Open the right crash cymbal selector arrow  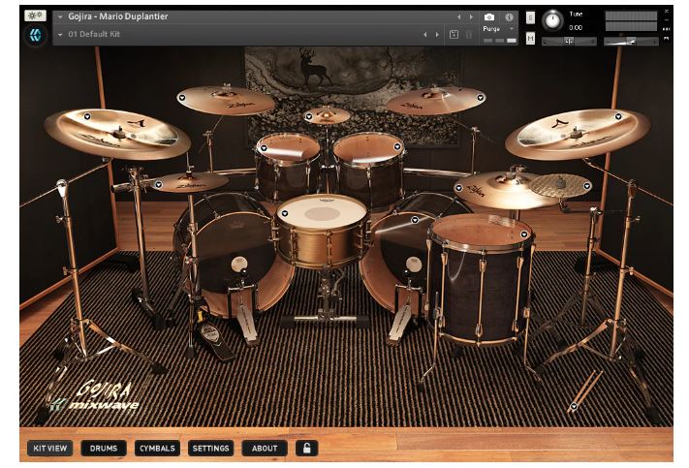point(481,98)
